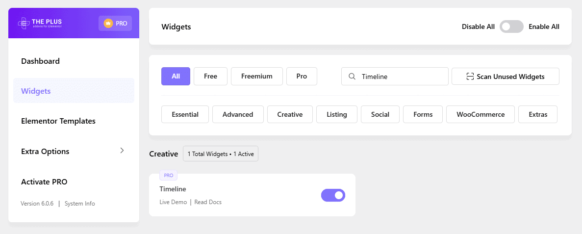
Task: Open the Dashboard menu item
Action: click(40, 61)
